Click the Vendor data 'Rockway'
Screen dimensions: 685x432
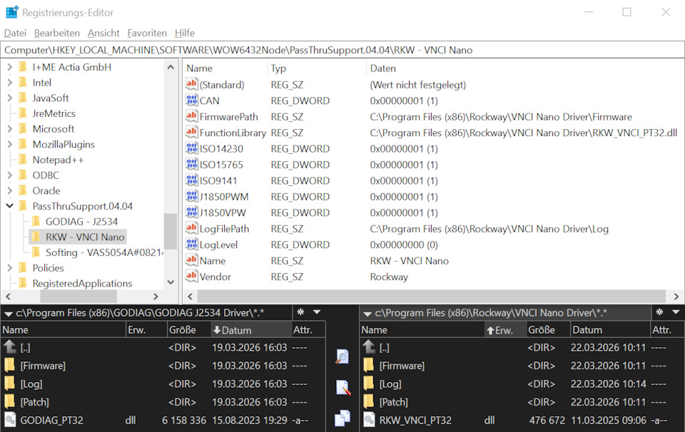pyautogui.click(x=390, y=277)
